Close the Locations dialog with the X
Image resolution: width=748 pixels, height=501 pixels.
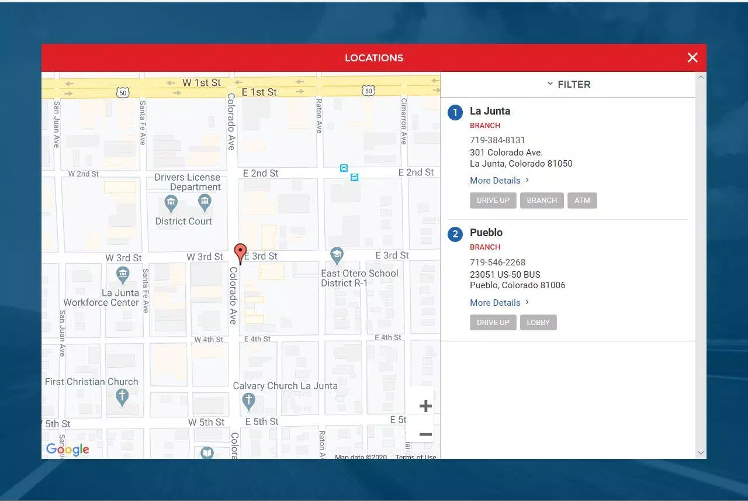point(692,57)
